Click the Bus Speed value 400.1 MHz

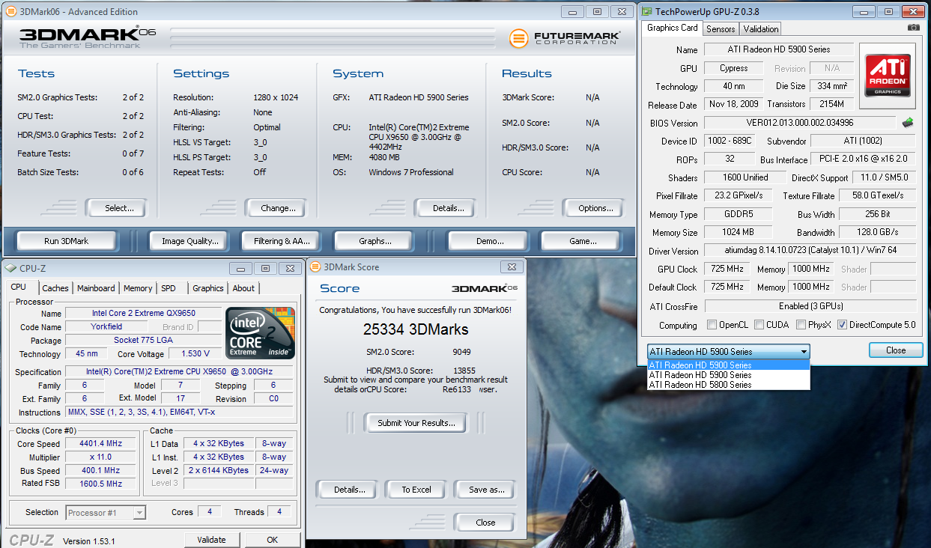pyautogui.click(x=100, y=471)
